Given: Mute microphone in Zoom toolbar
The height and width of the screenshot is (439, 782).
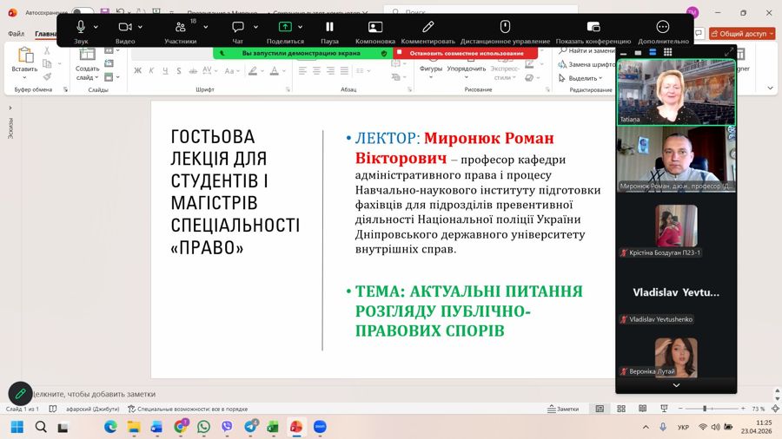Looking at the screenshot, I should (81, 28).
